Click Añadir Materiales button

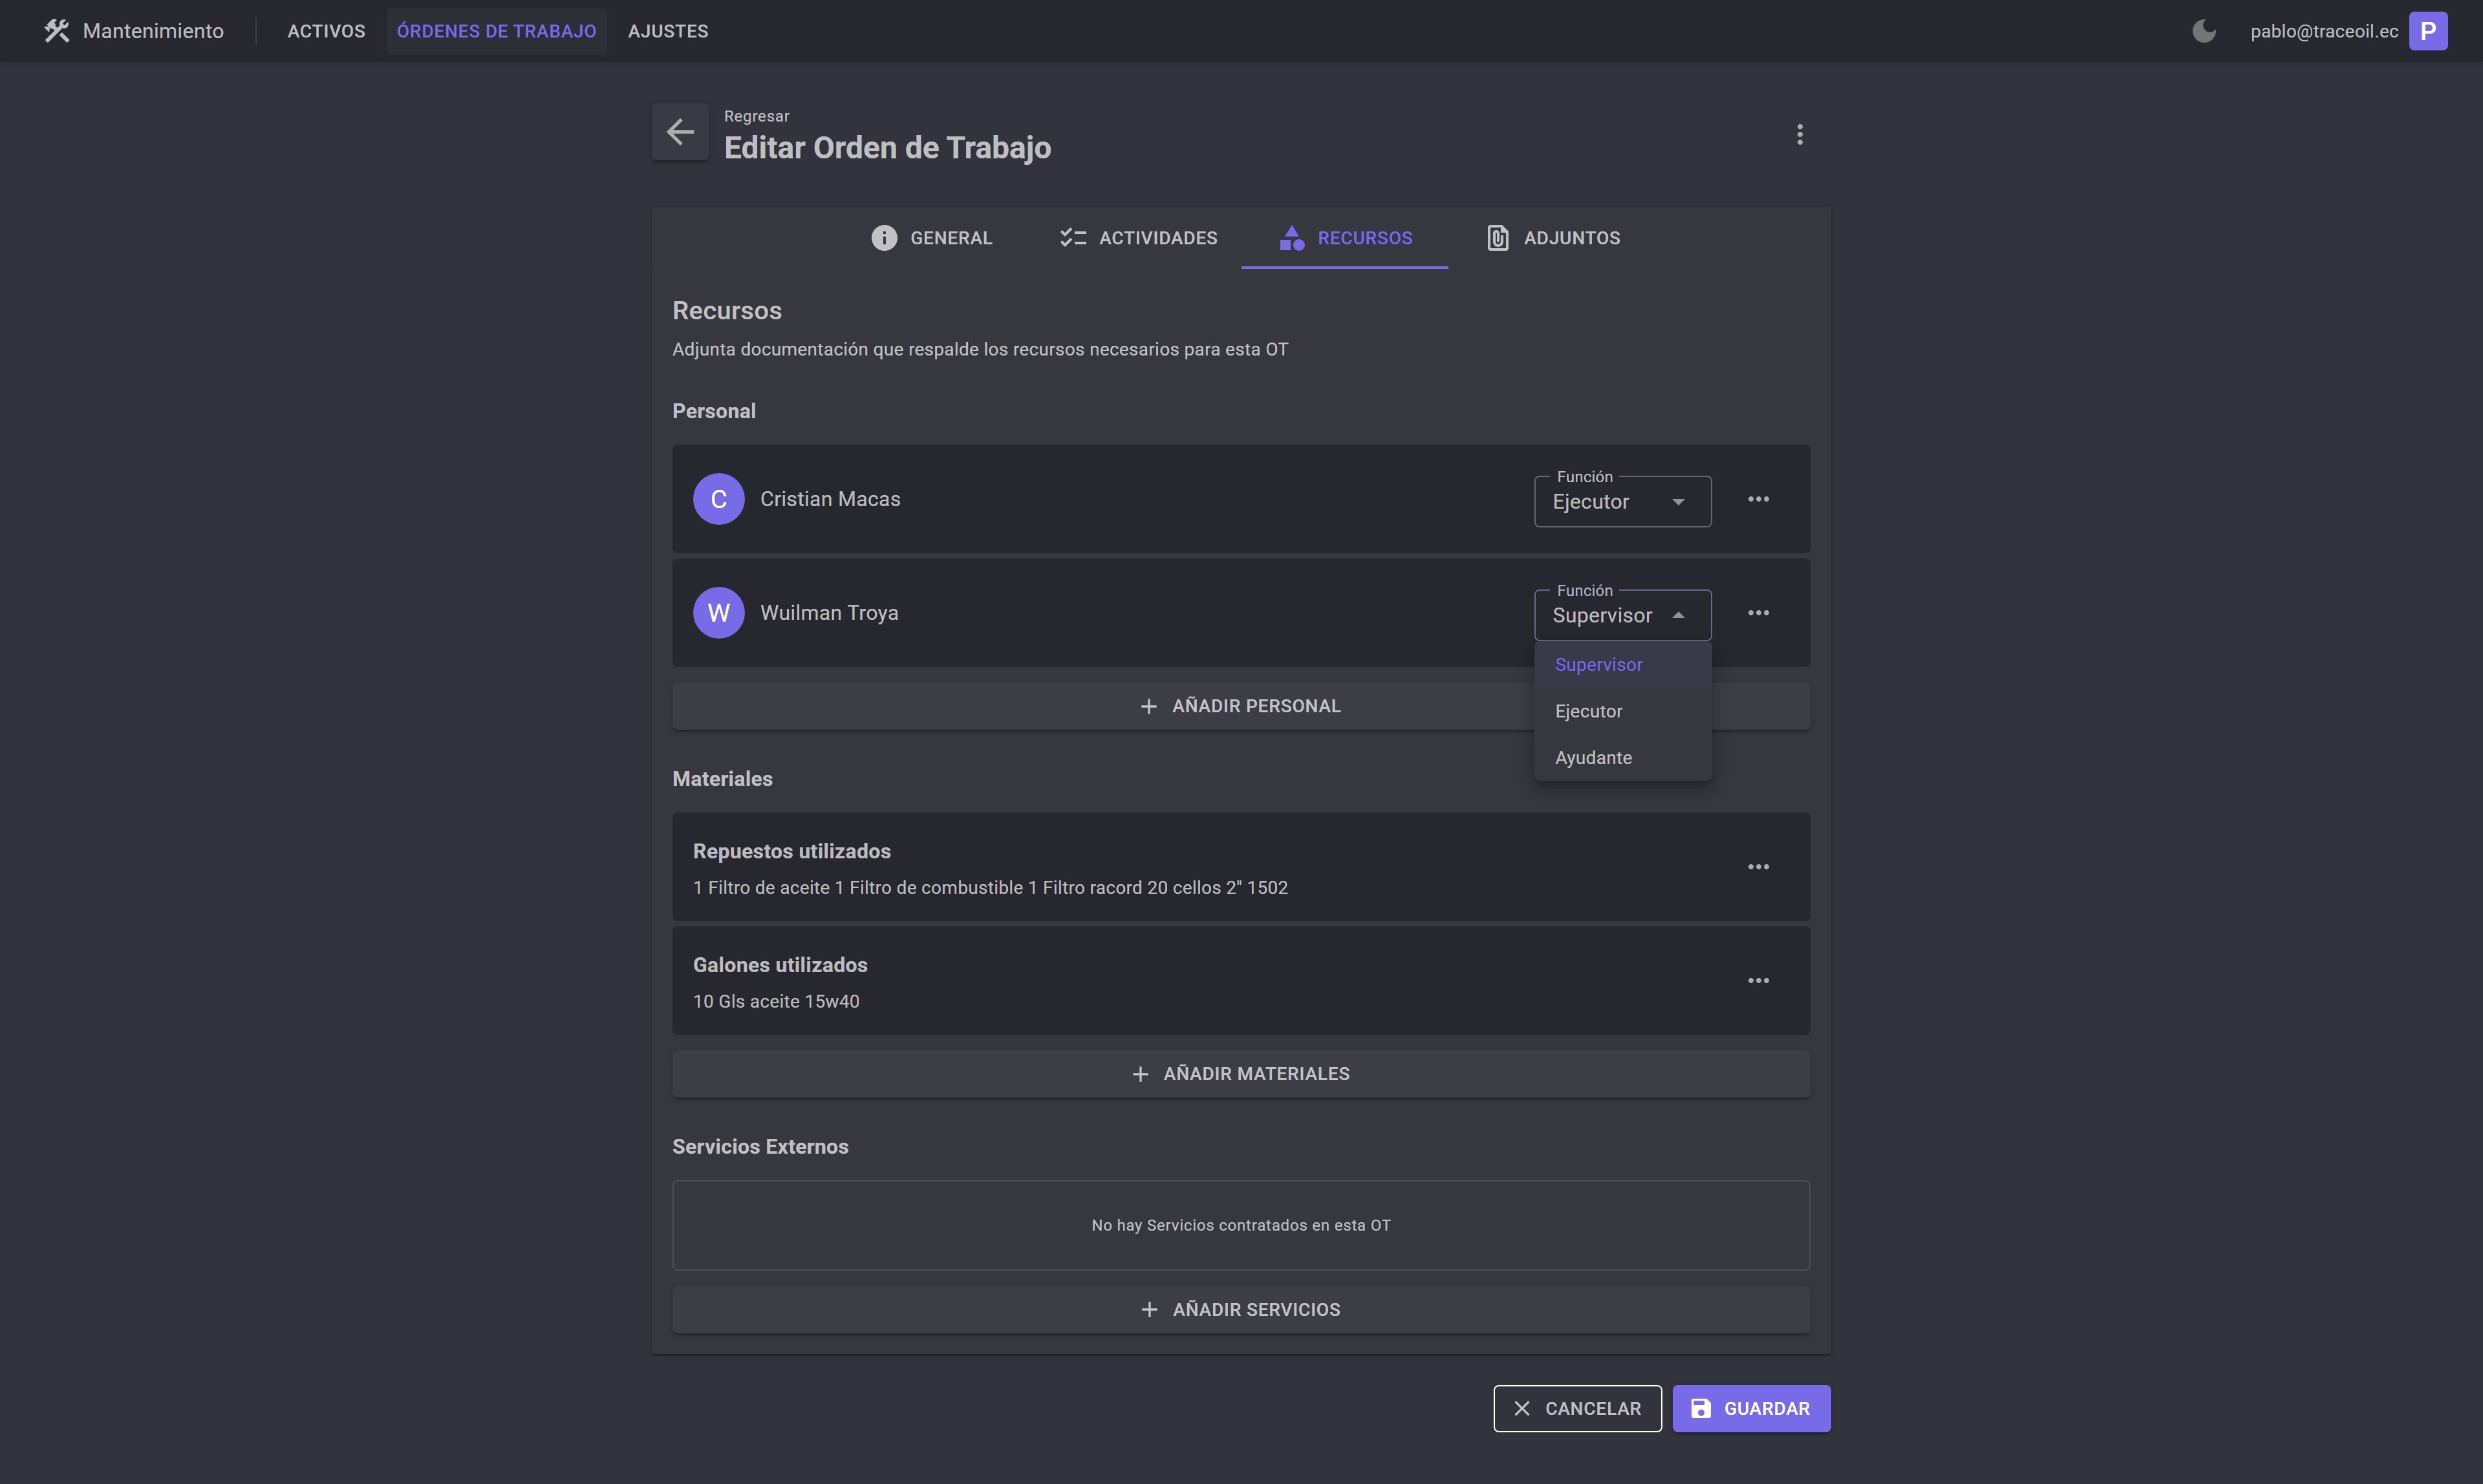[x=1240, y=1074]
